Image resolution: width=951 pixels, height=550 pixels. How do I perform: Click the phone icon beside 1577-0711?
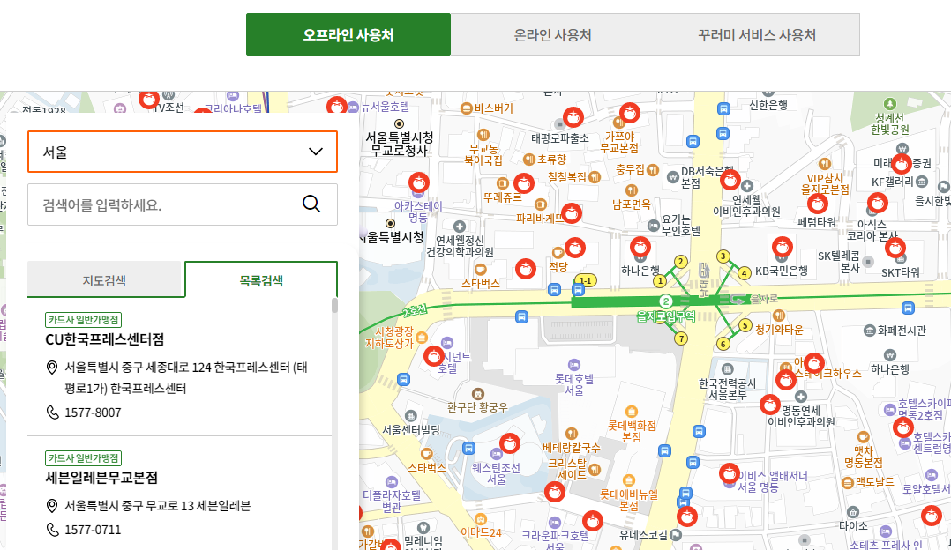pos(53,530)
